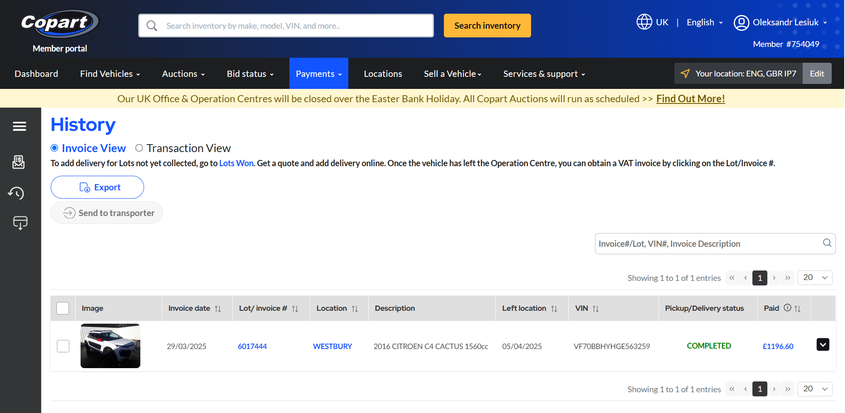
Task: Sort by Lot/invoice # column
Action: (295, 309)
